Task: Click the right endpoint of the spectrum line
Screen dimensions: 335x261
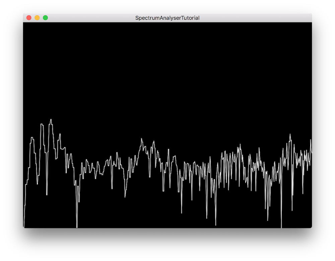Action: tap(312, 153)
